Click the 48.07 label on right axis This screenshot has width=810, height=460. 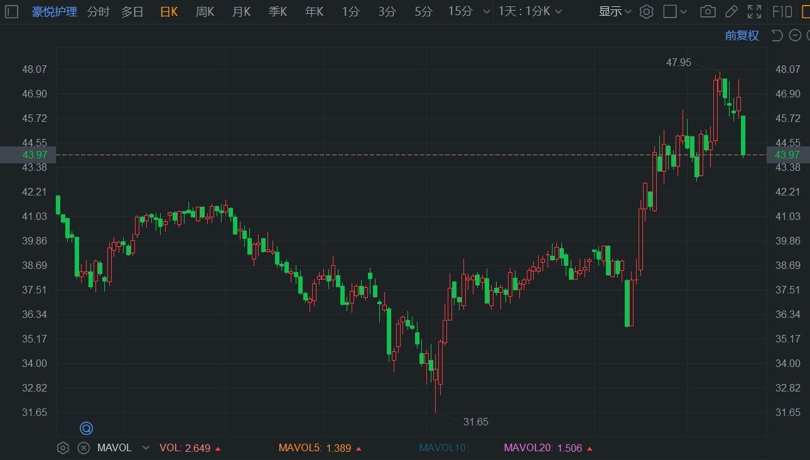click(787, 69)
